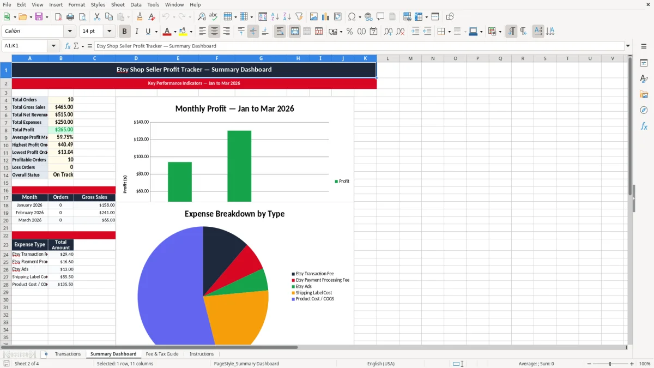Toggle the AutoFilter funnel
This screenshot has height=368, width=654.
coord(299,17)
